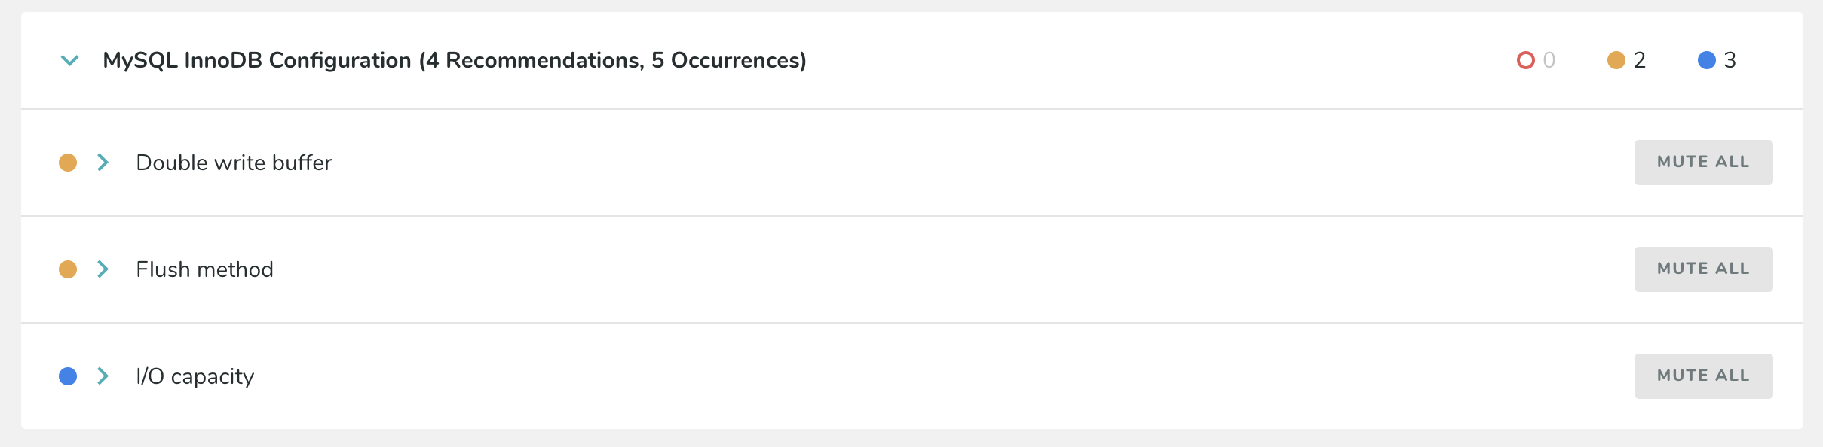Click the red hollow critical circle icon
The height and width of the screenshot is (447, 1823).
pos(1525,60)
